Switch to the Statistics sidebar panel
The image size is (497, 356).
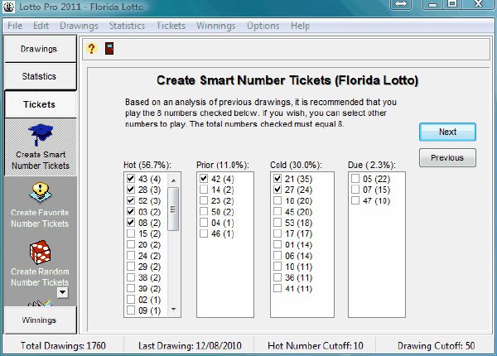coord(41,76)
